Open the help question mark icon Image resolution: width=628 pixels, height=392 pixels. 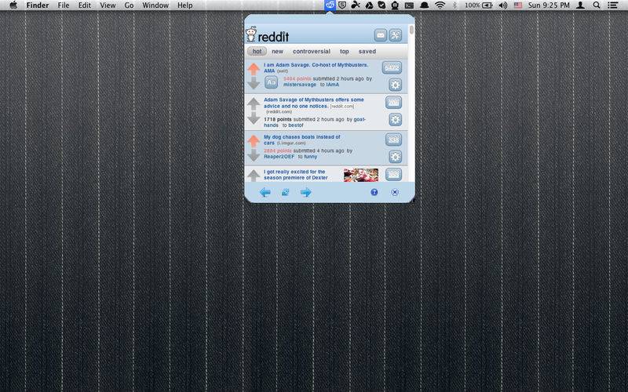[374, 192]
